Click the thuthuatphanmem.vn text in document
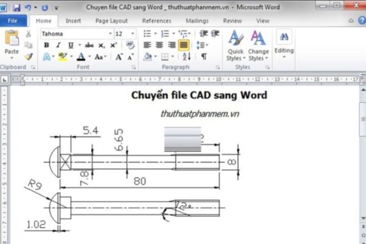 (199, 114)
